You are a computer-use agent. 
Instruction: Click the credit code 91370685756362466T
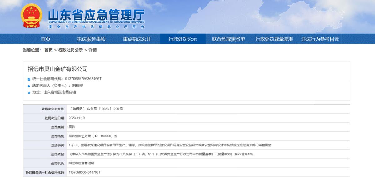pyautogui.click(x=83, y=79)
